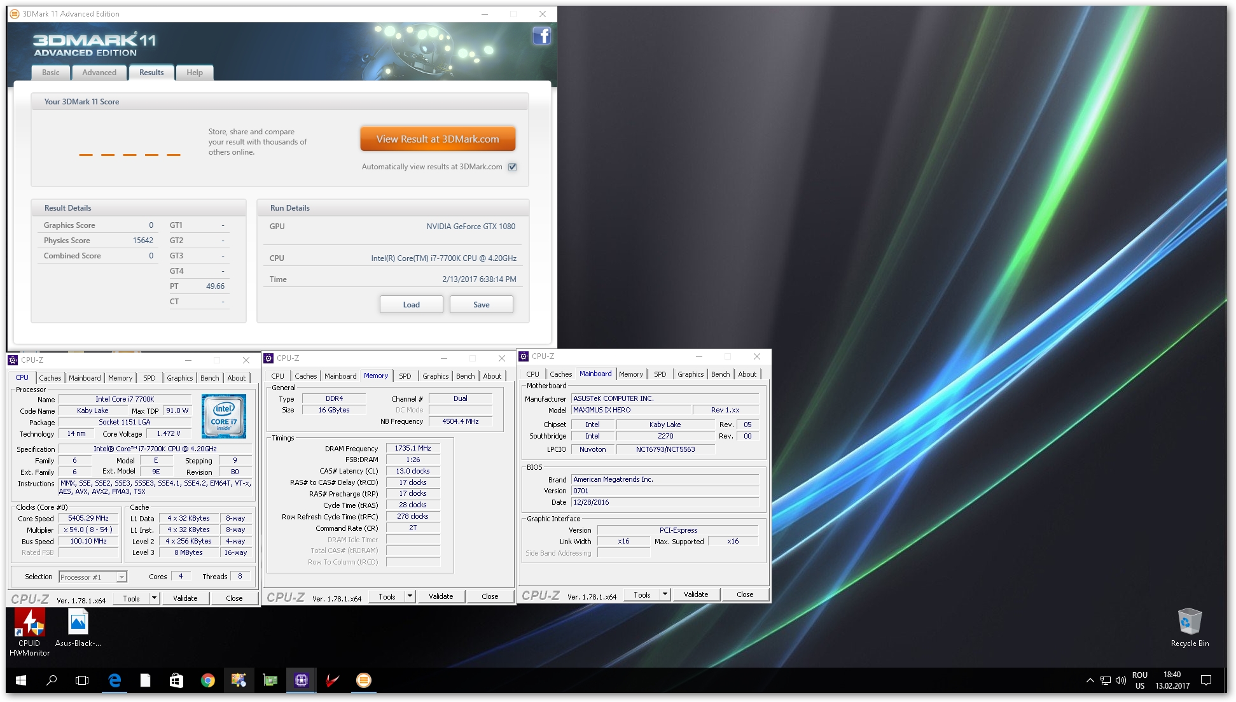Click the purple CPU-Z taskbar icon
Image resolution: width=1236 pixels, height=702 pixels.
coord(301,680)
